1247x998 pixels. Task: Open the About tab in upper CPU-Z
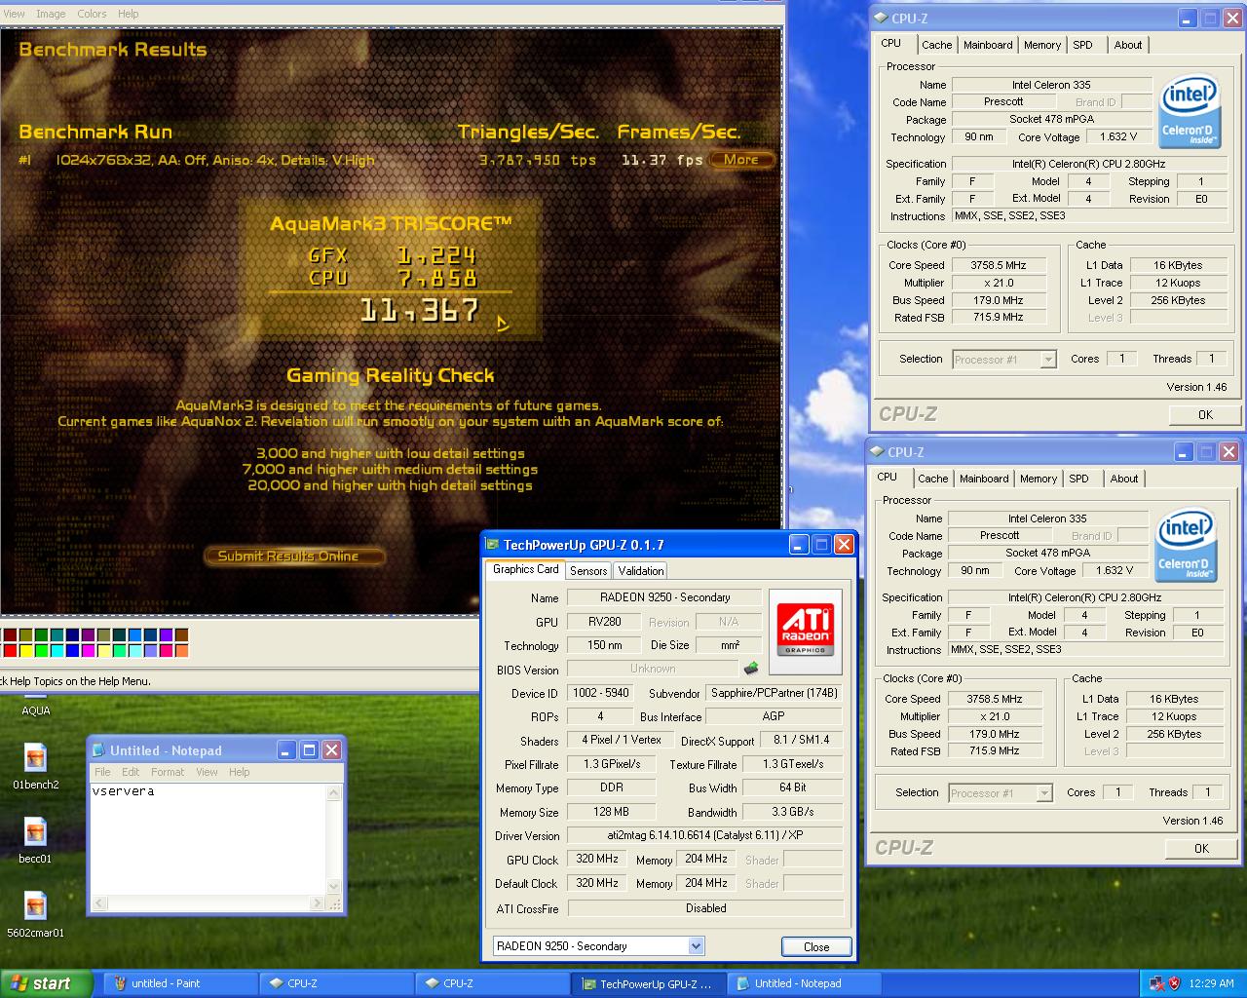click(x=1128, y=45)
